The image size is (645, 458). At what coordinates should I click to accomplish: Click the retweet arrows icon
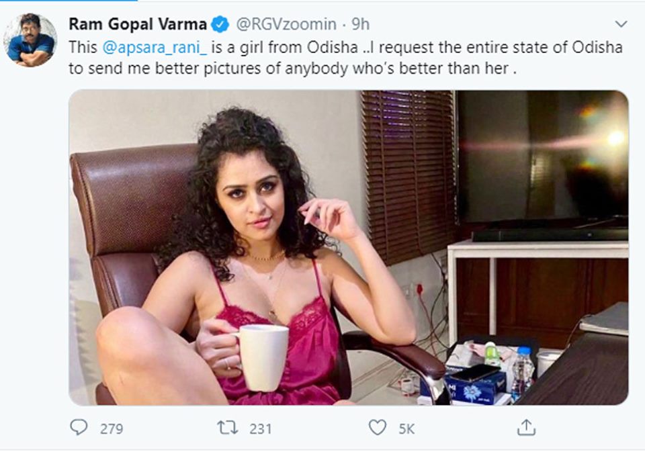point(228,428)
